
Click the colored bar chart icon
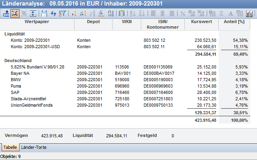click(249, 13)
